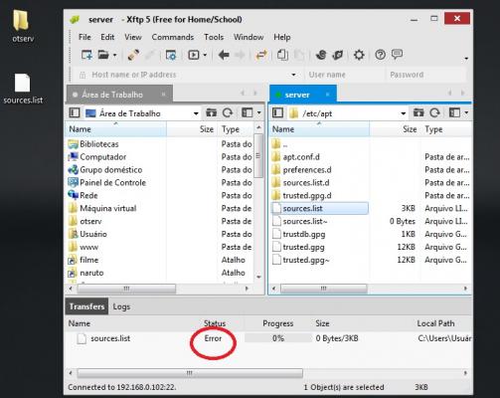Go to the parent folder (..) in the remote pane
Screen dimensions: 500x398
(x=280, y=144)
